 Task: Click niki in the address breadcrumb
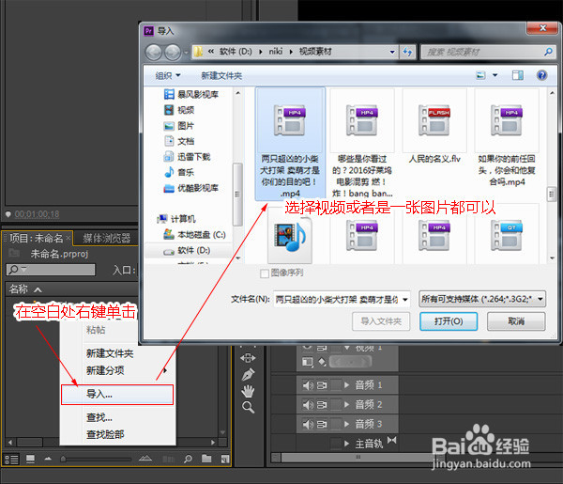click(x=276, y=52)
